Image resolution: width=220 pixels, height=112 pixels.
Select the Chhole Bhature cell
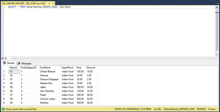click(50, 72)
